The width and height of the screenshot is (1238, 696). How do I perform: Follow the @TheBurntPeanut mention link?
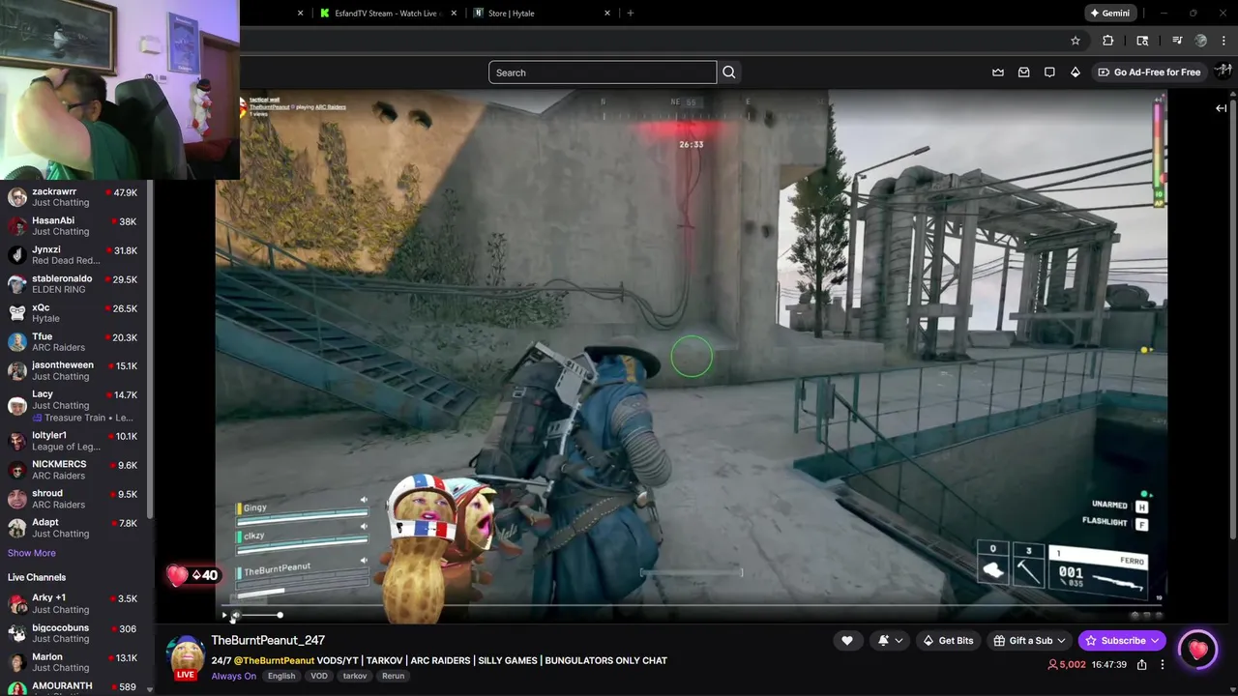(274, 660)
